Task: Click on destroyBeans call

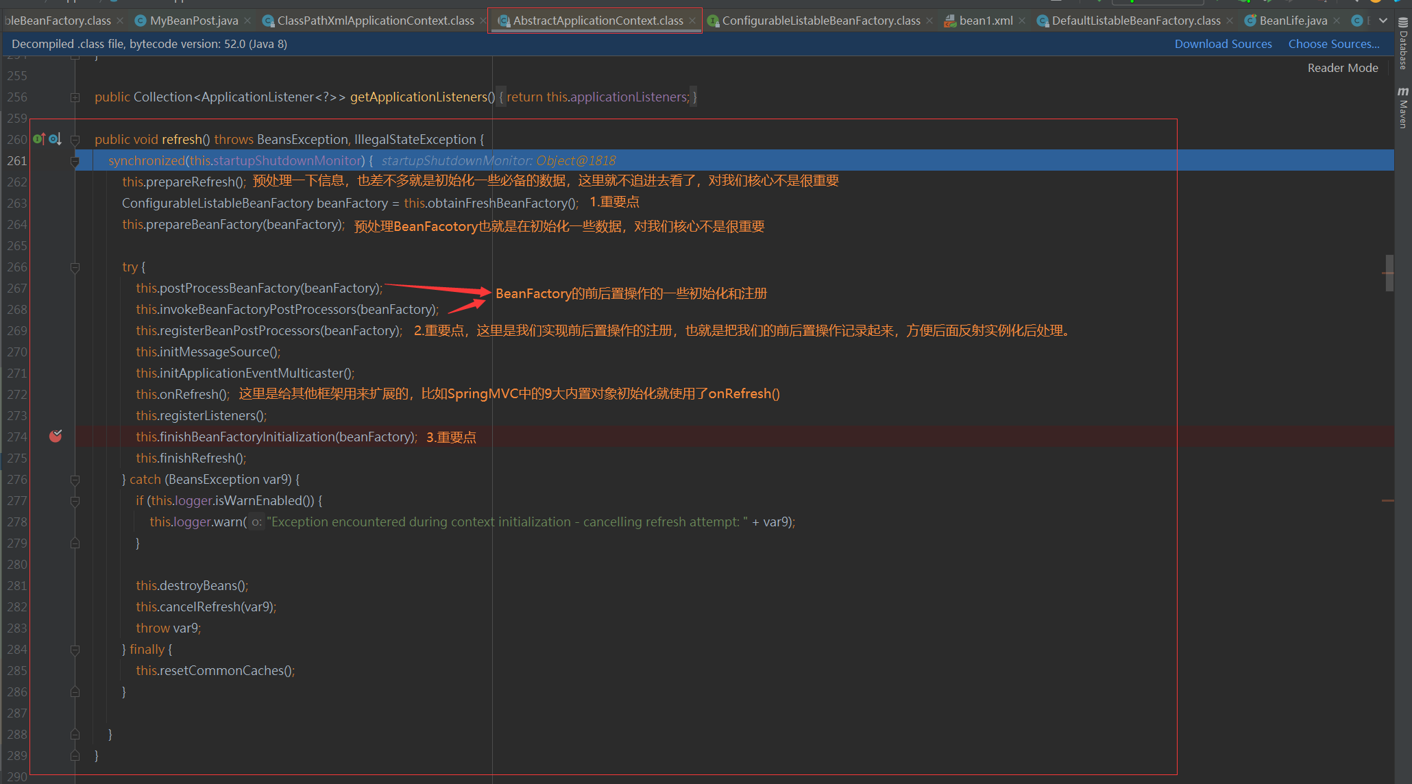Action: (x=192, y=585)
